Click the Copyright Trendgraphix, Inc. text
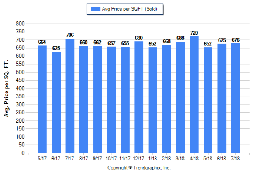 pos(139,168)
